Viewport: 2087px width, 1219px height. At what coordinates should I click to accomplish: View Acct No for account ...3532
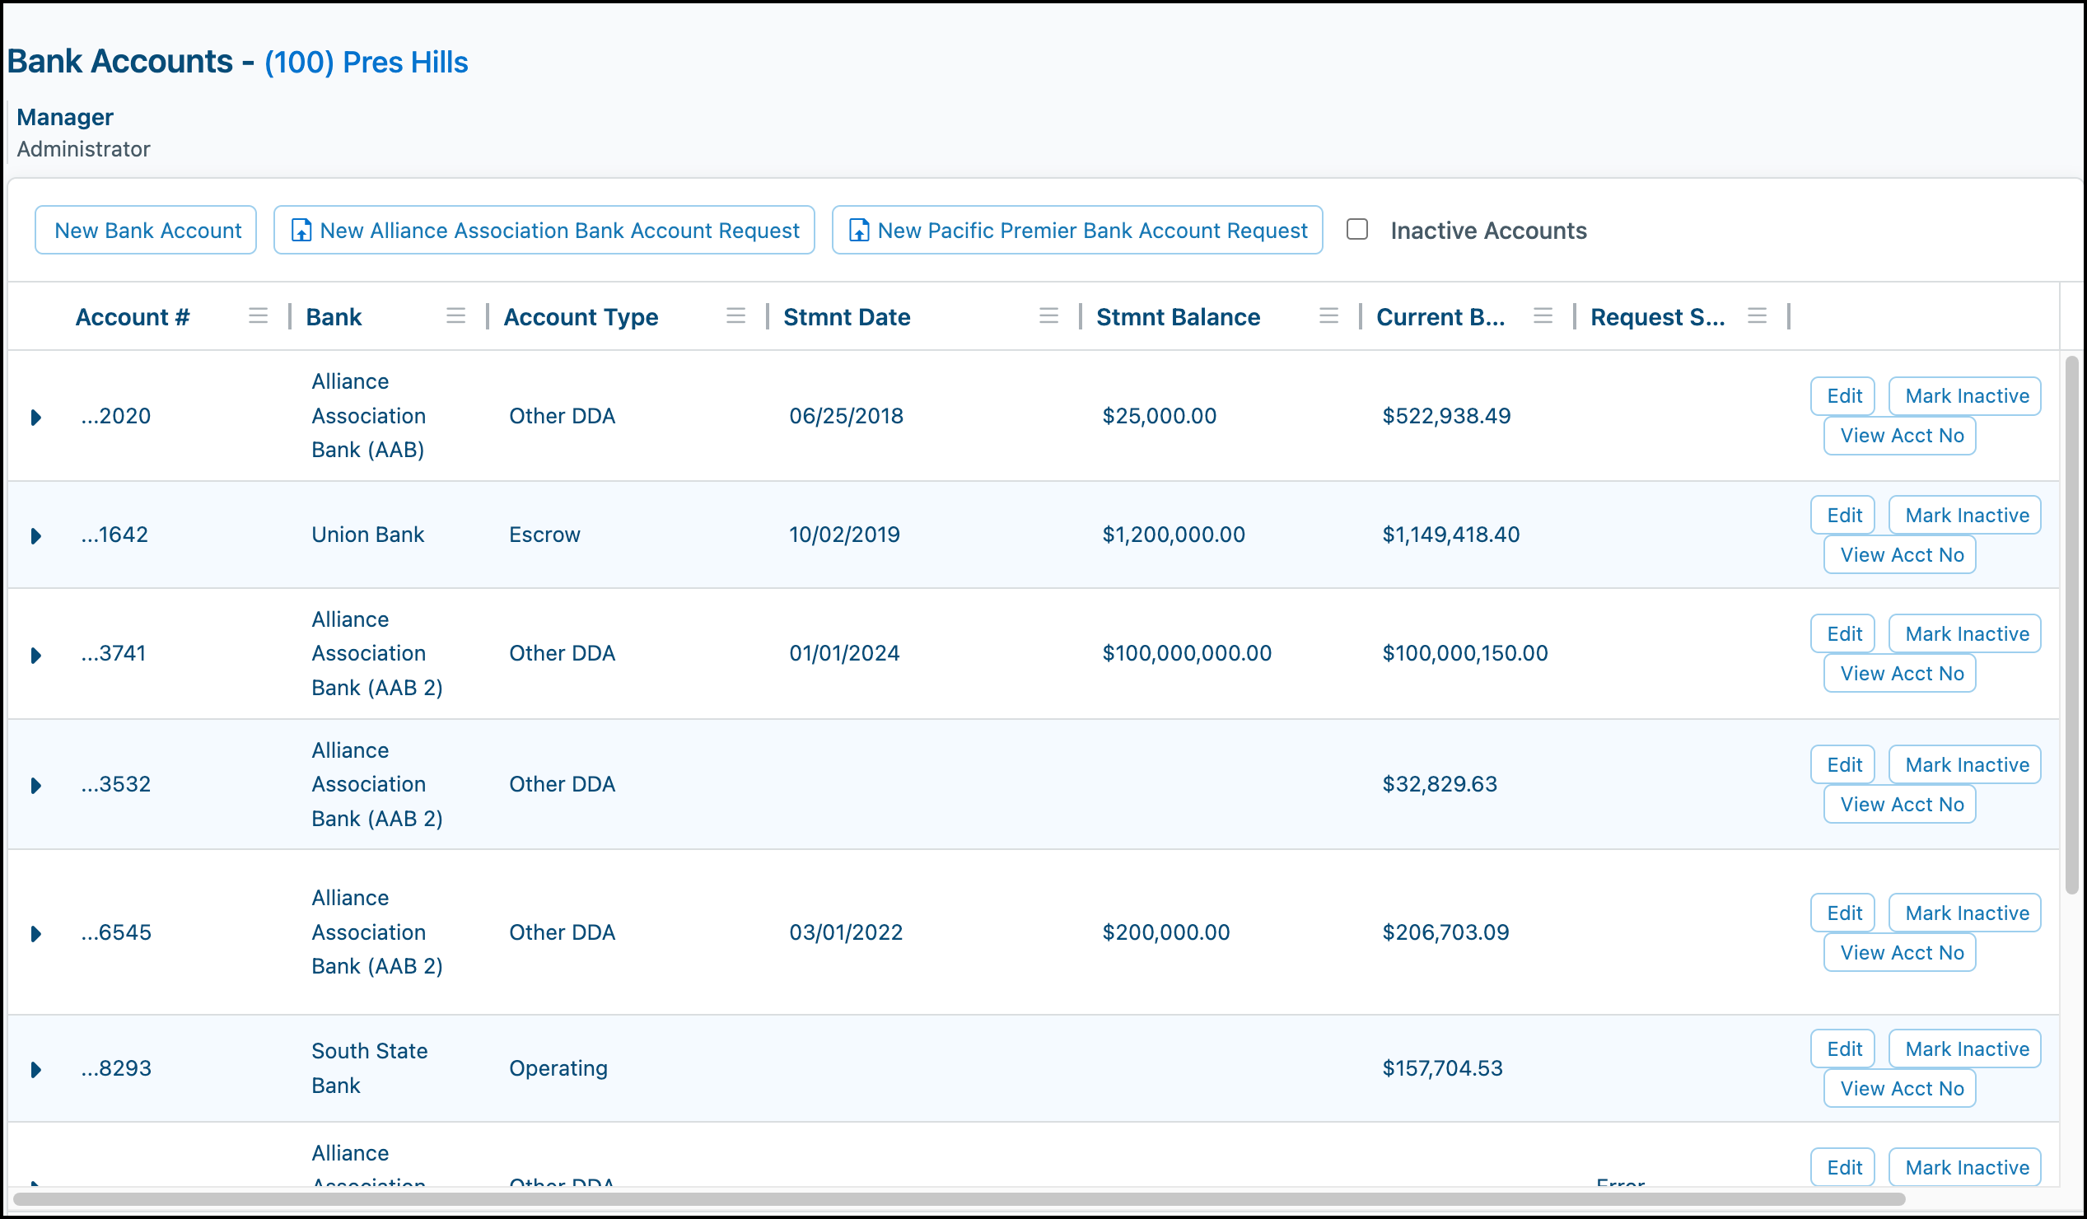[1900, 804]
